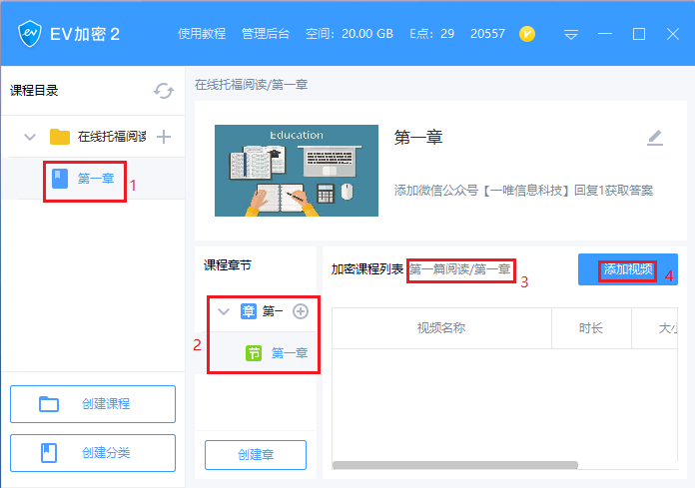This screenshot has width=695, height=488.
Task: Click the refresh icon beside 课程目录
Action: point(164,91)
